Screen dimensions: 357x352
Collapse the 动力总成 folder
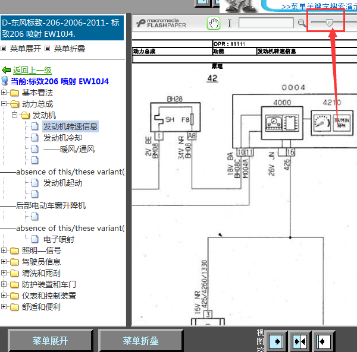click(x=4, y=103)
